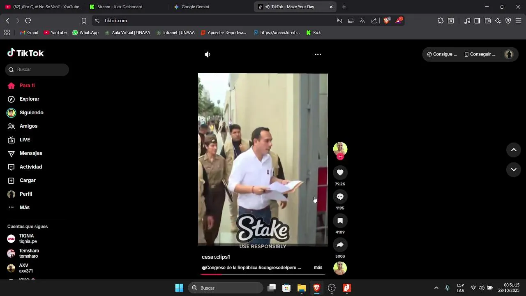Click the tiktok.com address bar

(214, 21)
